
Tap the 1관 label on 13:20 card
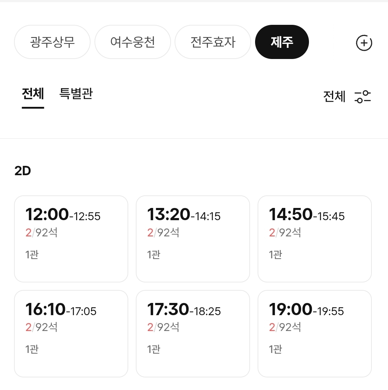point(154,254)
